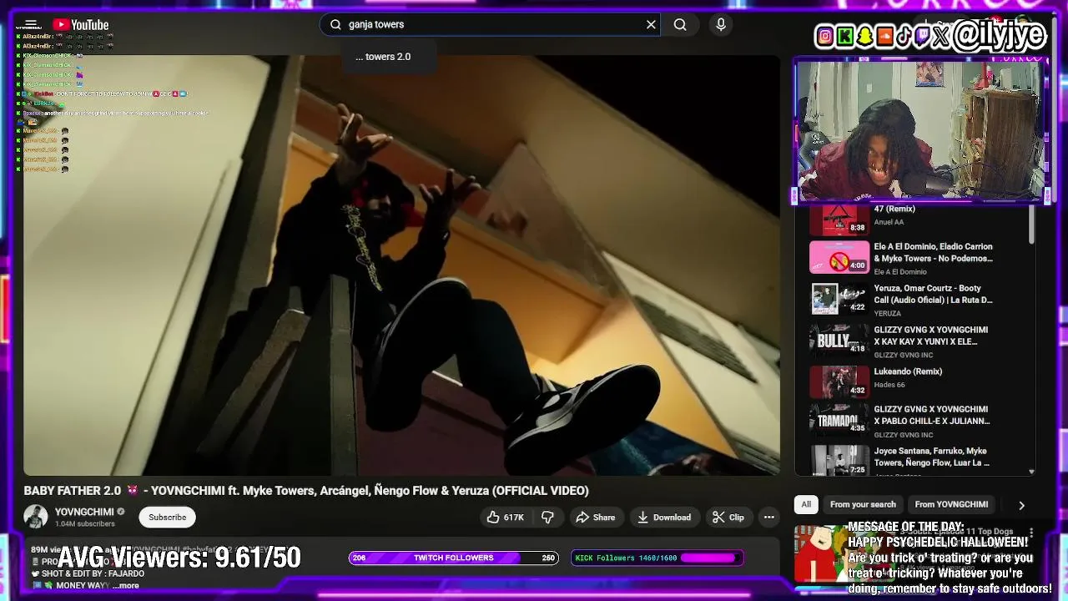Like the video showing 617K likes

tap(506, 518)
